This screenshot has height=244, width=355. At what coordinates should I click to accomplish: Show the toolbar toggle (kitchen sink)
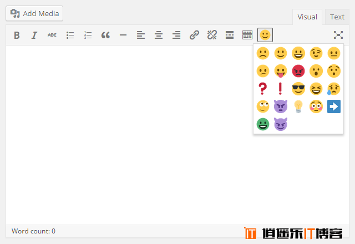click(247, 35)
